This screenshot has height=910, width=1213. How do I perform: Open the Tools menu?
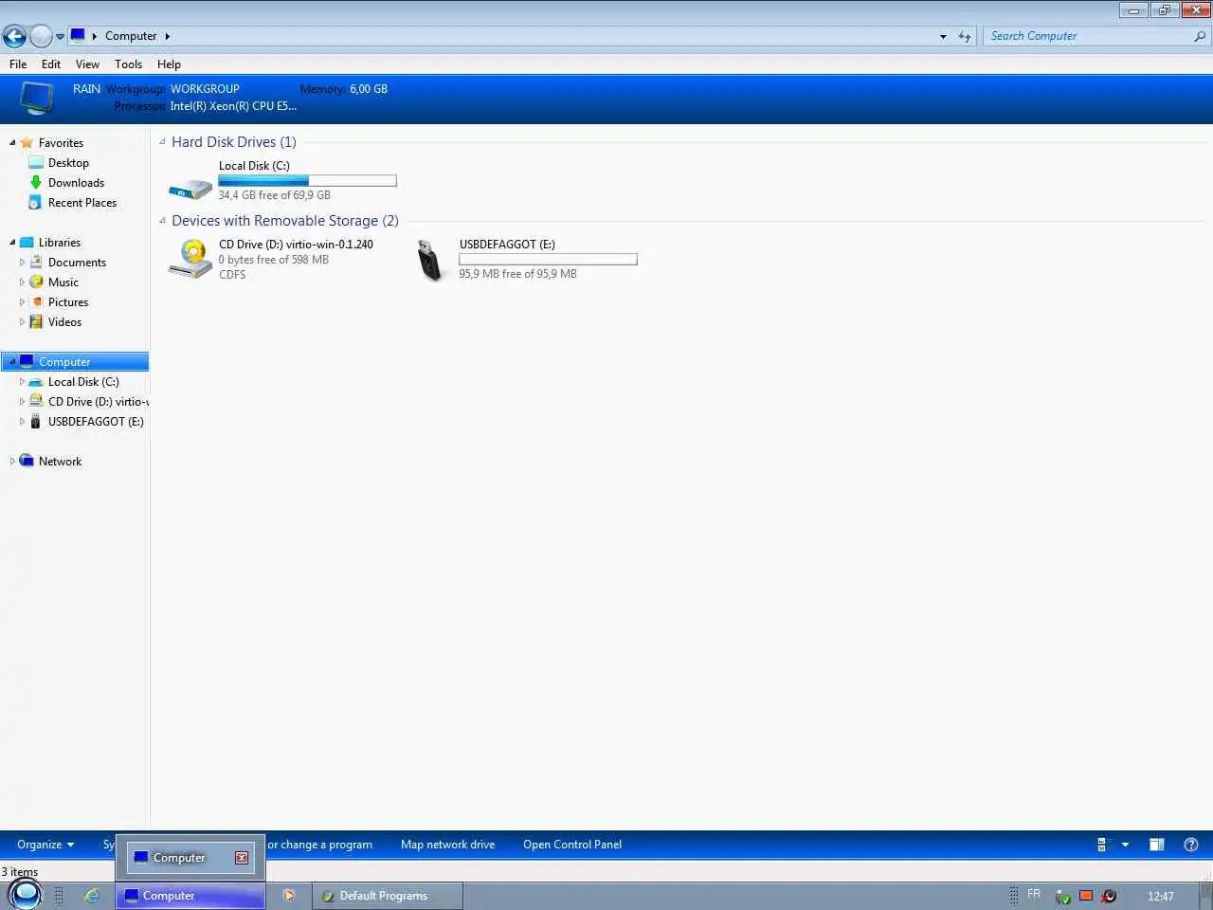coord(128,64)
